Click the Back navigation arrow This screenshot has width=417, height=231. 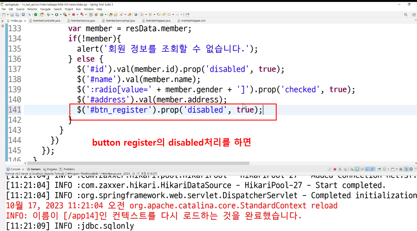coord(169,14)
